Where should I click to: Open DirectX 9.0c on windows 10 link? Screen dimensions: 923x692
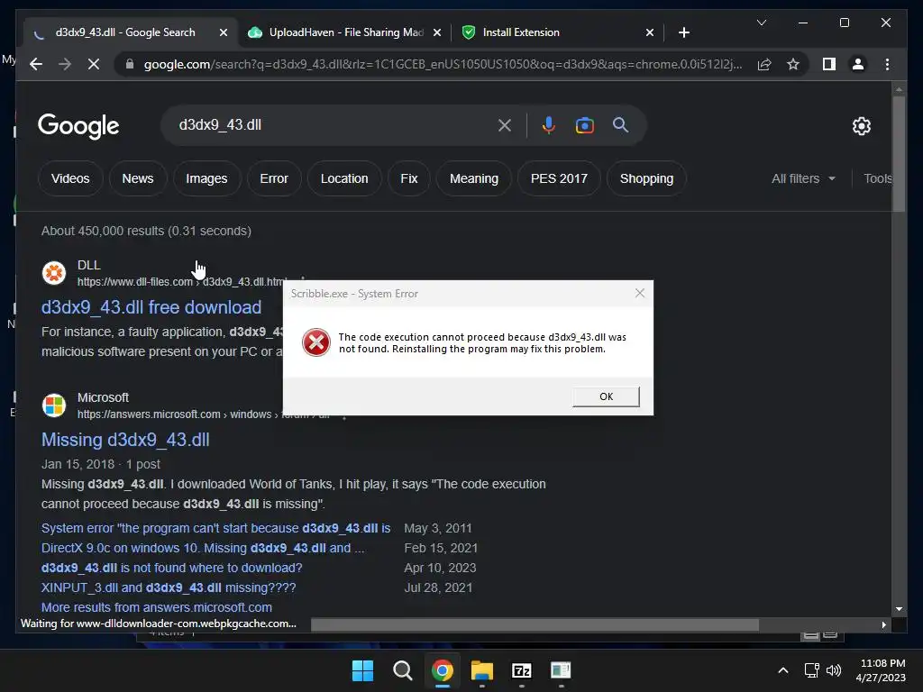coord(203,548)
